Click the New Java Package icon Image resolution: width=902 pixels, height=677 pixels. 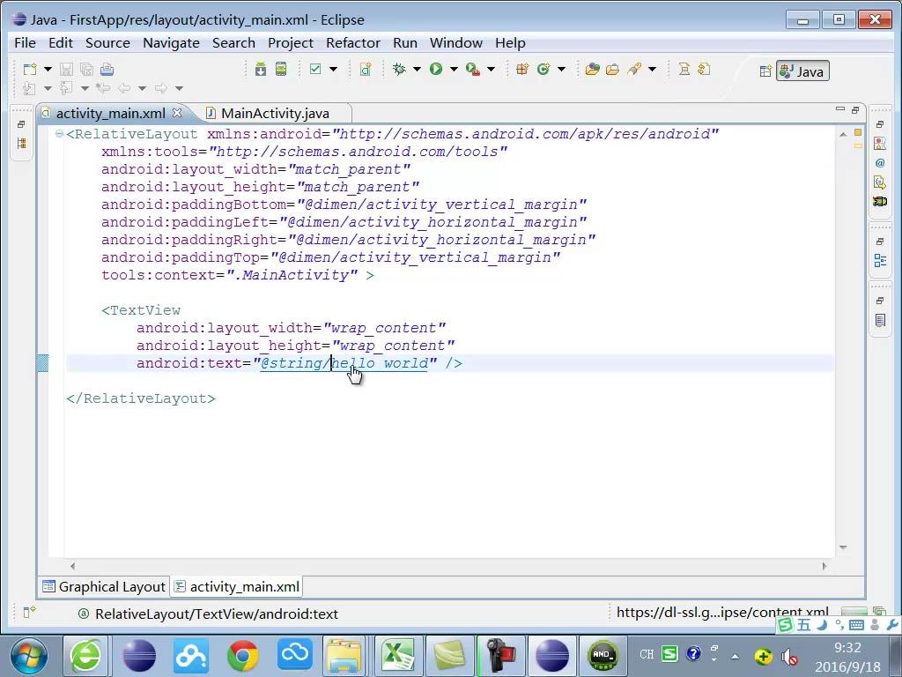pyautogui.click(x=522, y=69)
